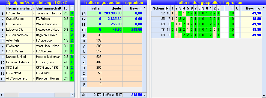Click the highlighted 249,50 Gewinn cell in row 10
The height and width of the screenshot is (98, 266).
(x=132, y=30)
